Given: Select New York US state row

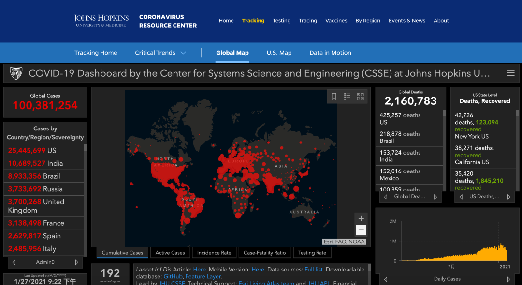Looking at the screenshot, I should [x=483, y=126].
